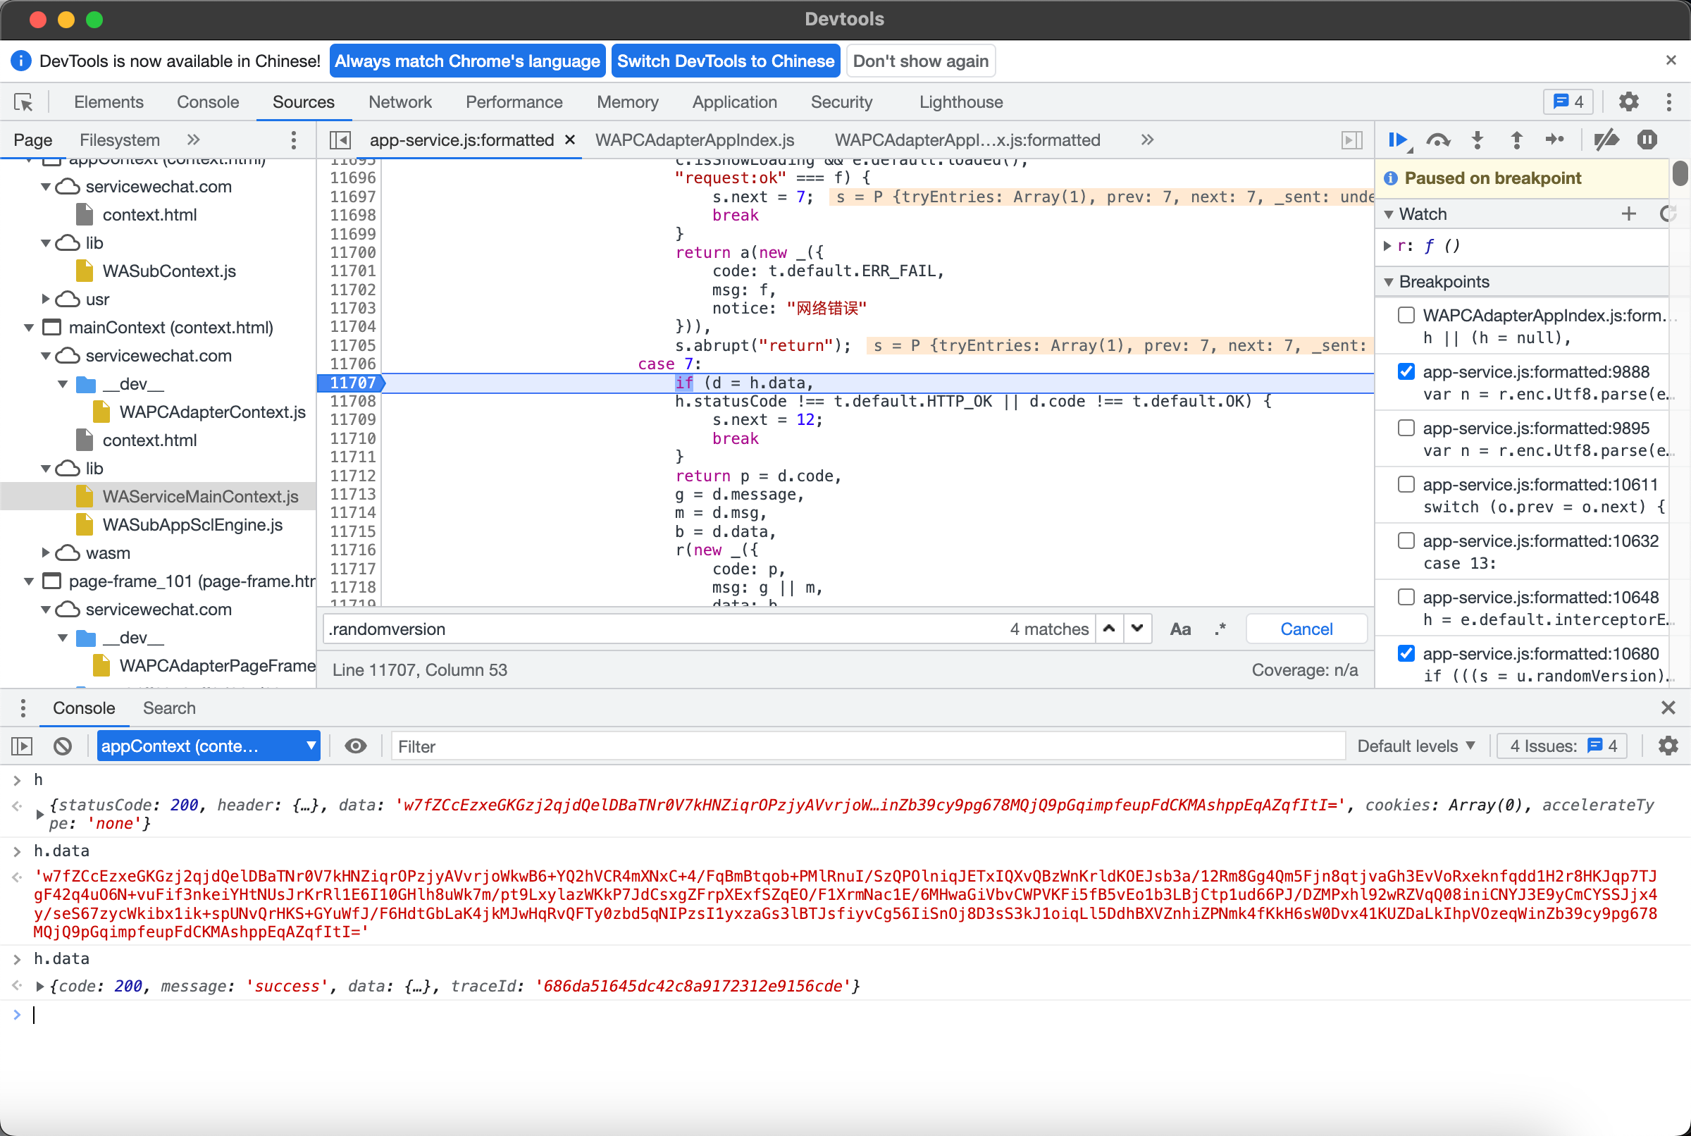Close the app-service.js:formatted tab
The image size is (1691, 1136).
click(570, 140)
